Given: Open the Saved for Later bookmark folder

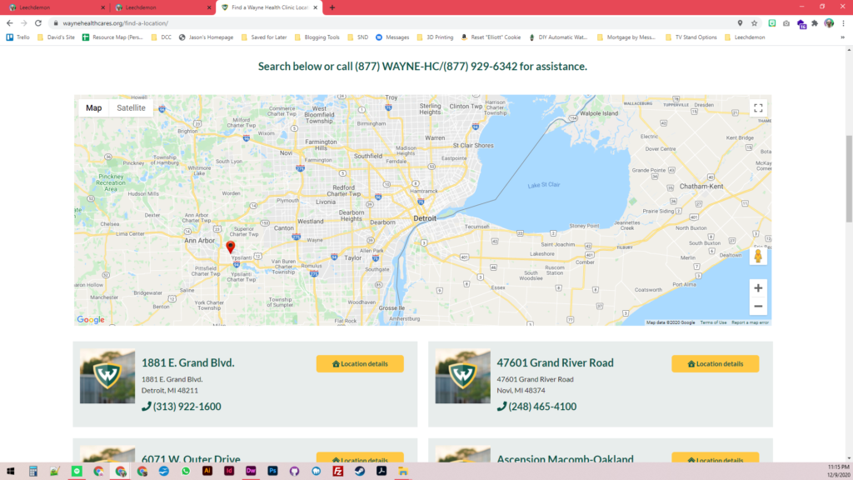Looking at the screenshot, I should coord(264,37).
